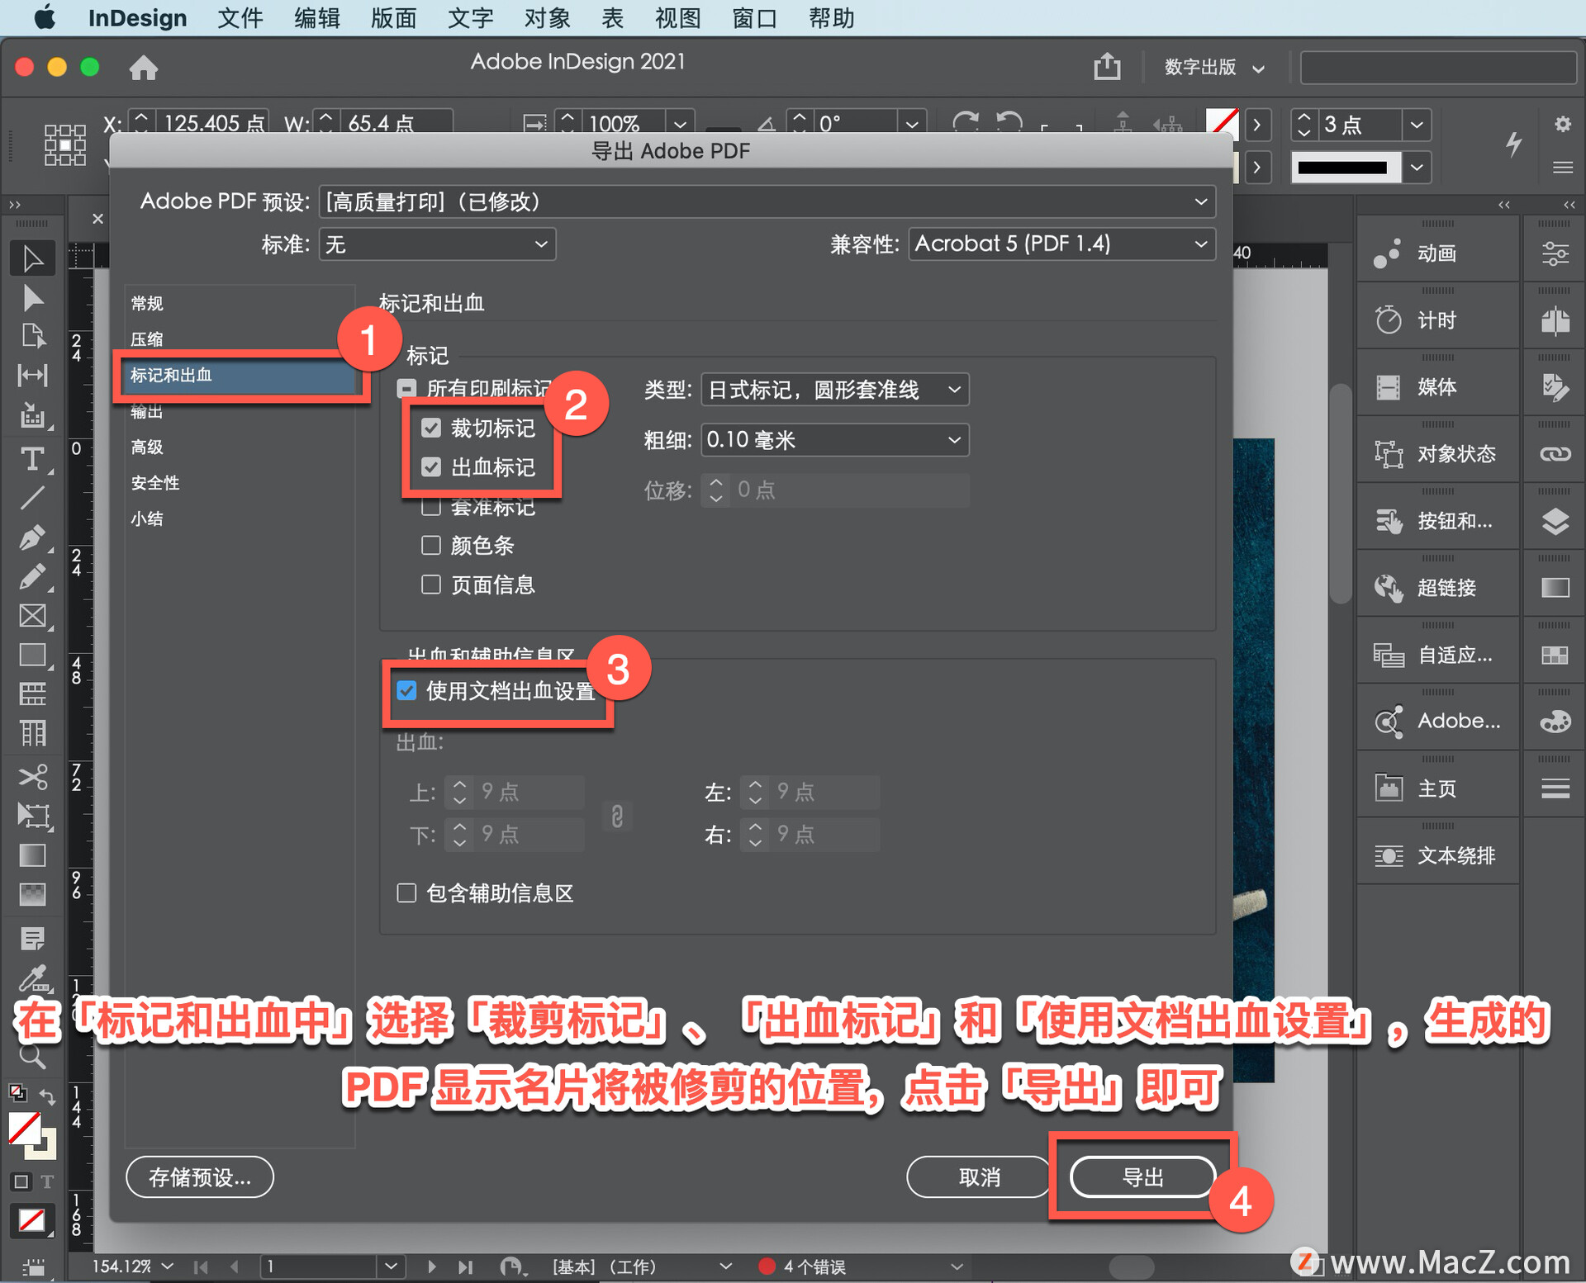Open the 计时 timing panel
The height and width of the screenshot is (1283, 1586).
point(1437,320)
